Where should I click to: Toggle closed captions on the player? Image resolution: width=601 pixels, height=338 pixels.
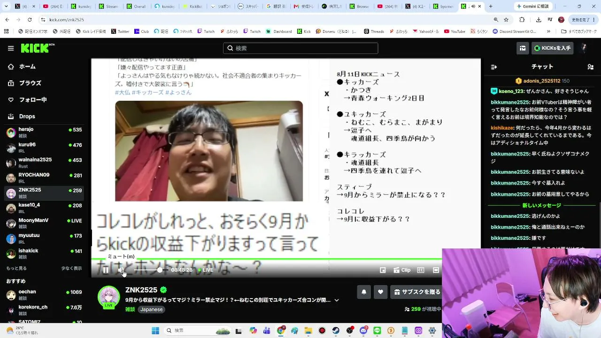[x=421, y=270]
